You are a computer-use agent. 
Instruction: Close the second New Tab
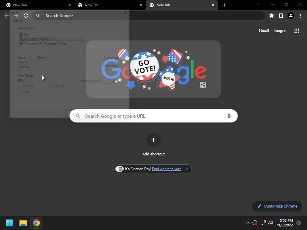click(x=141, y=5)
